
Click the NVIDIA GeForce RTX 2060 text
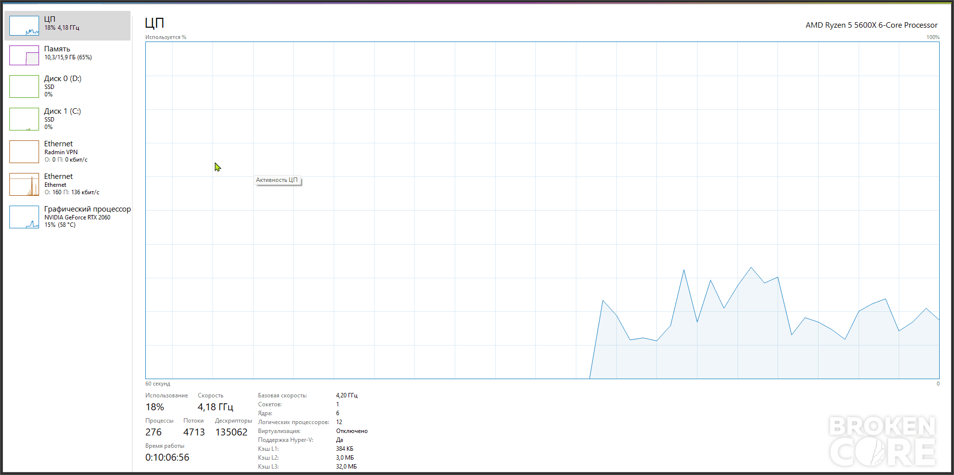coord(78,217)
